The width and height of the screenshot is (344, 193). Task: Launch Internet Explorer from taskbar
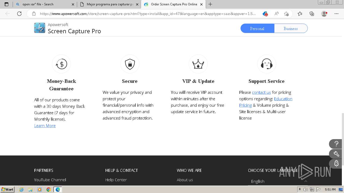tap(21, 190)
